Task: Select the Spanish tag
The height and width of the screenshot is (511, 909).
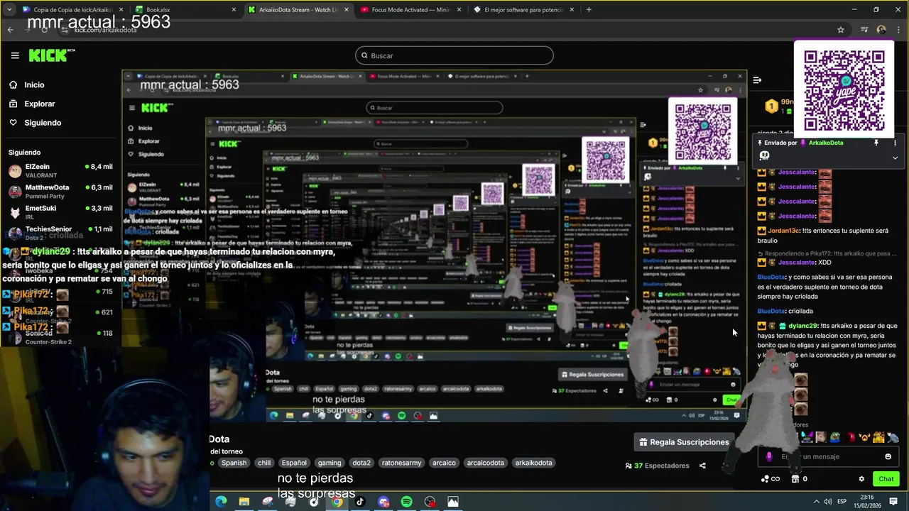Action: click(x=234, y=463)
